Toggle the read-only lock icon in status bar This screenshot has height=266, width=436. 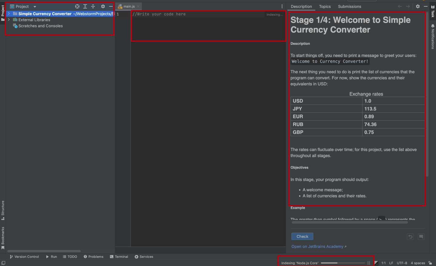point(430,263)
